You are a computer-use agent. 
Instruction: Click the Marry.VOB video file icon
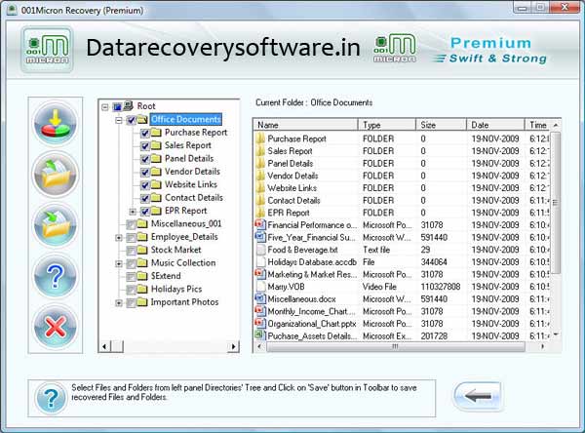pos(260,287)
